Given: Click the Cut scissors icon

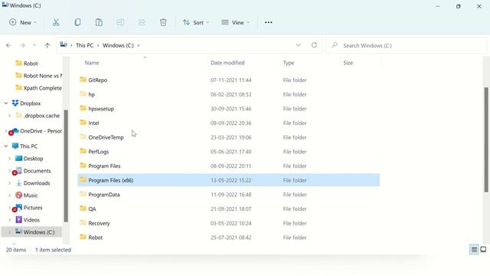Looking at the screenshot, I should pyautogui.click(x=56, y=22).
